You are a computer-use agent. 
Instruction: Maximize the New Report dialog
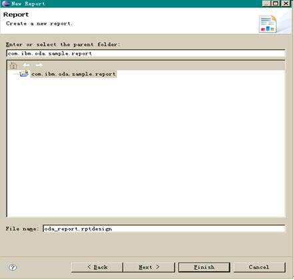coord(275,3)
